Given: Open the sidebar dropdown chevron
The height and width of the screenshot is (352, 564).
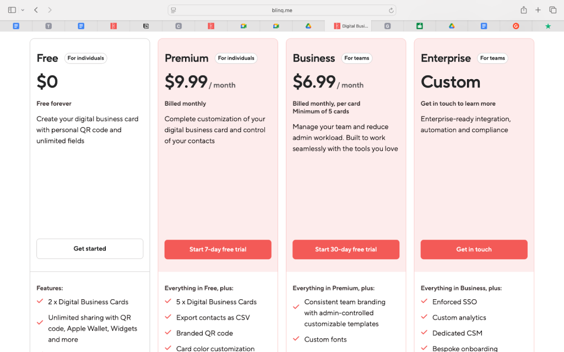Looking at the screenshot, I should [x=23, y=10].
